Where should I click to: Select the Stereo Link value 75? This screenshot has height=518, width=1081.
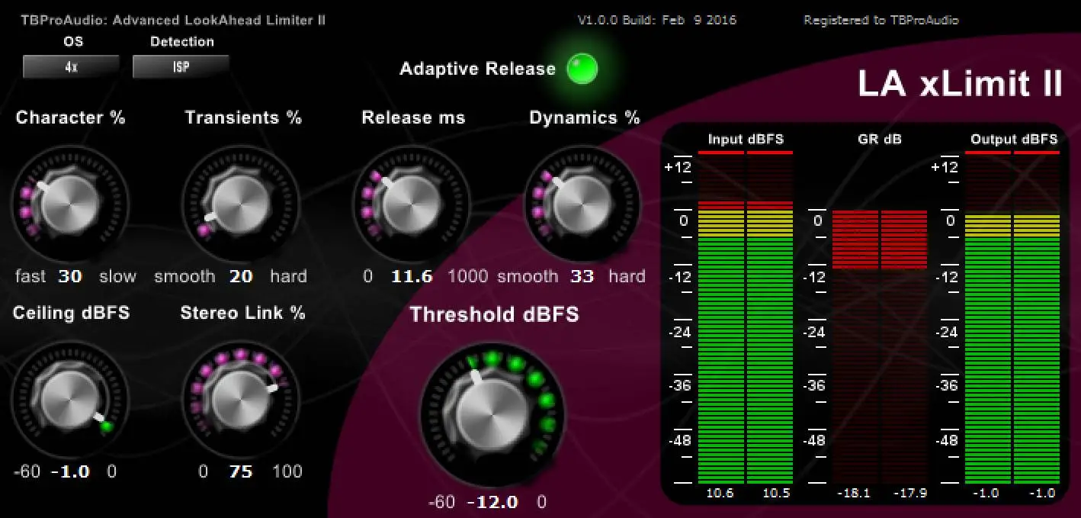241,471
